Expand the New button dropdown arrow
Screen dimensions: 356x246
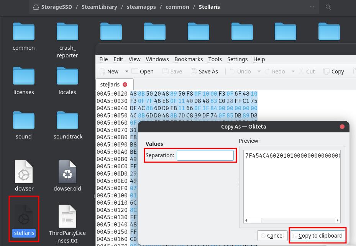tap(127, 72)
